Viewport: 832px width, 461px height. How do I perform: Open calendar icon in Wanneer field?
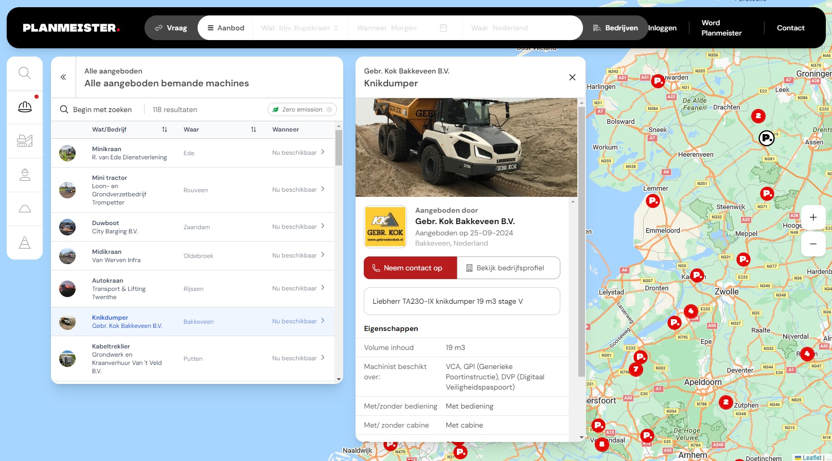(444, 28)
